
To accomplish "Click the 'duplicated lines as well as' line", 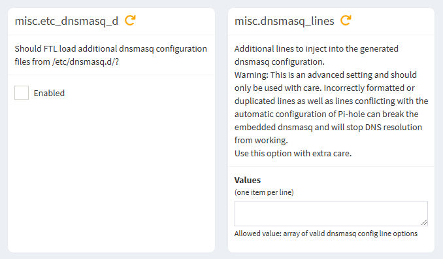I will click(331, 101).
